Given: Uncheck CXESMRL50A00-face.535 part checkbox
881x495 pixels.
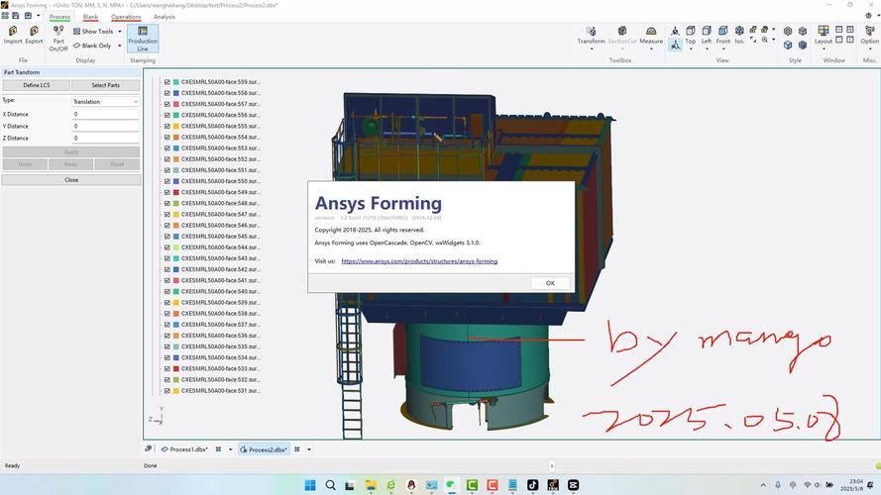Looking at the screenshot, I should tap(166, 346).
